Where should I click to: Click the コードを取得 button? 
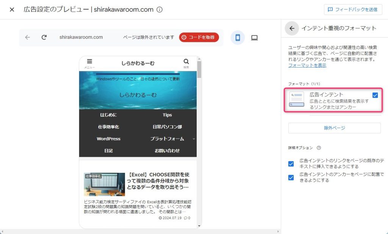pos(199,37)
